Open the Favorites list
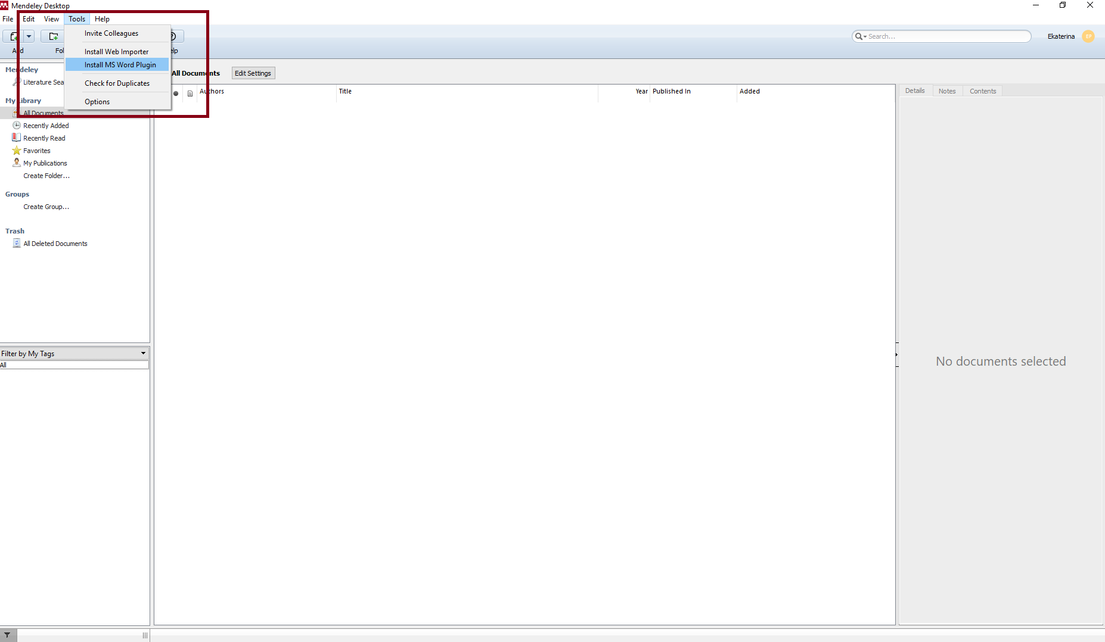The width and height of the screenshot is (1105, 642). (x=37, y=151)
